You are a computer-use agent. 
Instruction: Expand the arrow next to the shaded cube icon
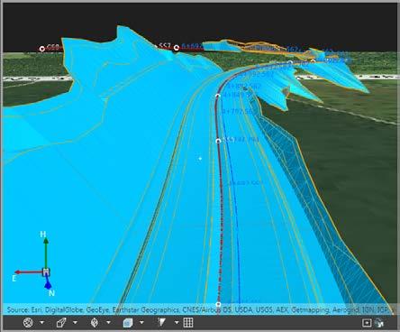point(141,323)
